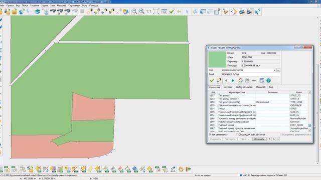Click the gear icon in bottom toolbar
The width and height of the screenshot is (321, 180).
pyautogui.click(x=181, y=169)
